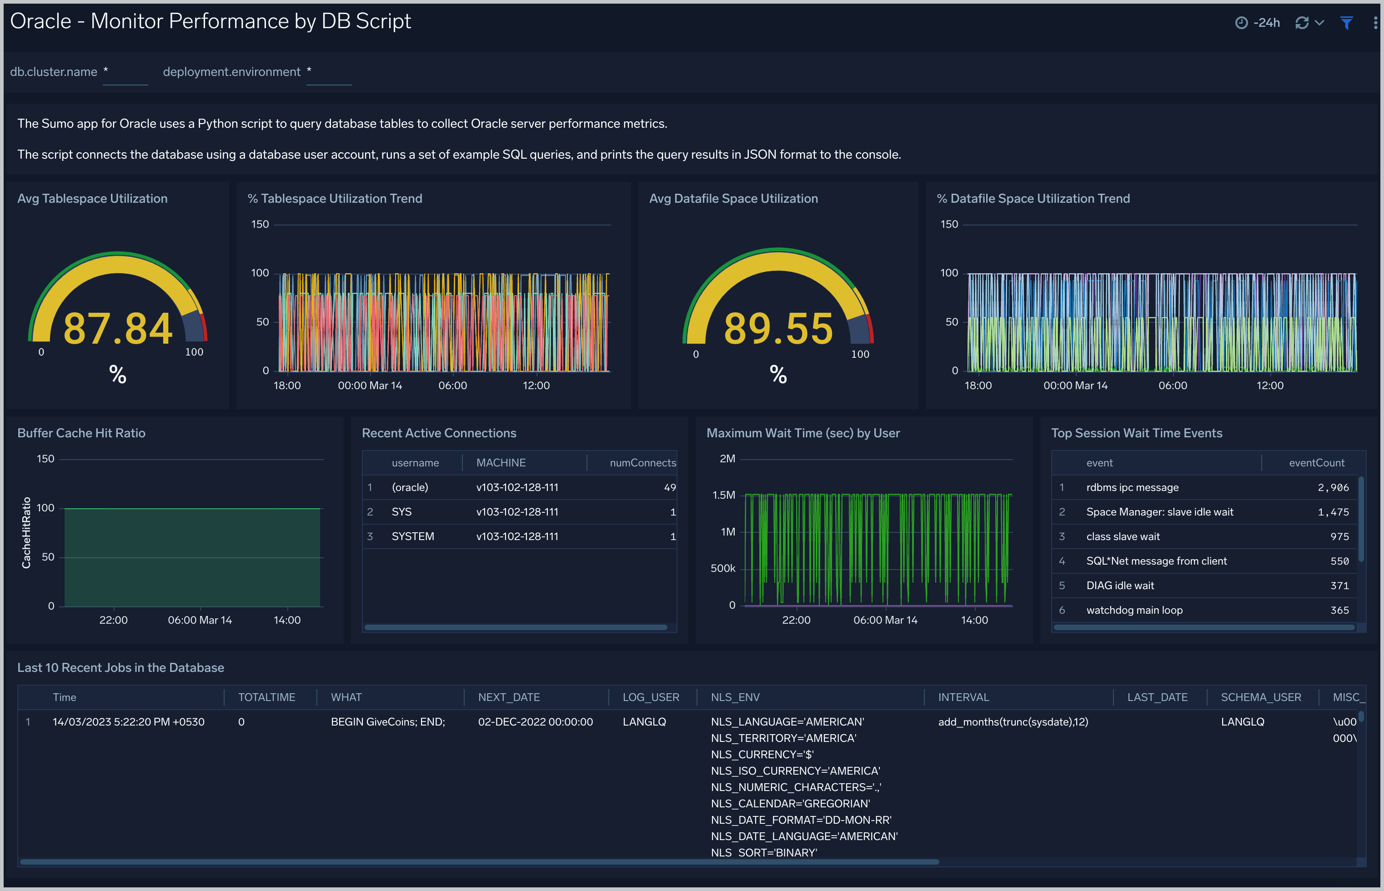Sort jobs by the Time column header
The width and height of the screenshot is (1384, 891).
tap(64, 697)
